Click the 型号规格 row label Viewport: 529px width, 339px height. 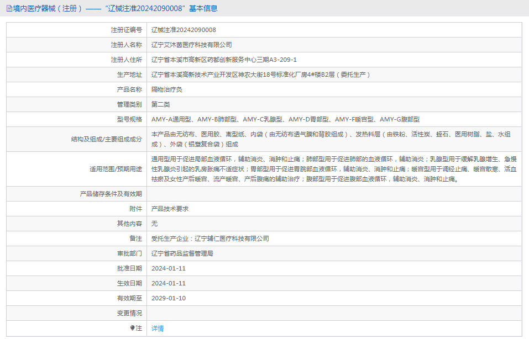tap(129, 119)
